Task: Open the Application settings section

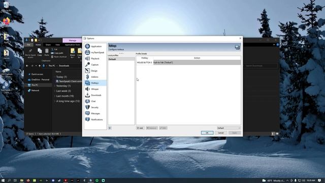Action: coord(95,46)
